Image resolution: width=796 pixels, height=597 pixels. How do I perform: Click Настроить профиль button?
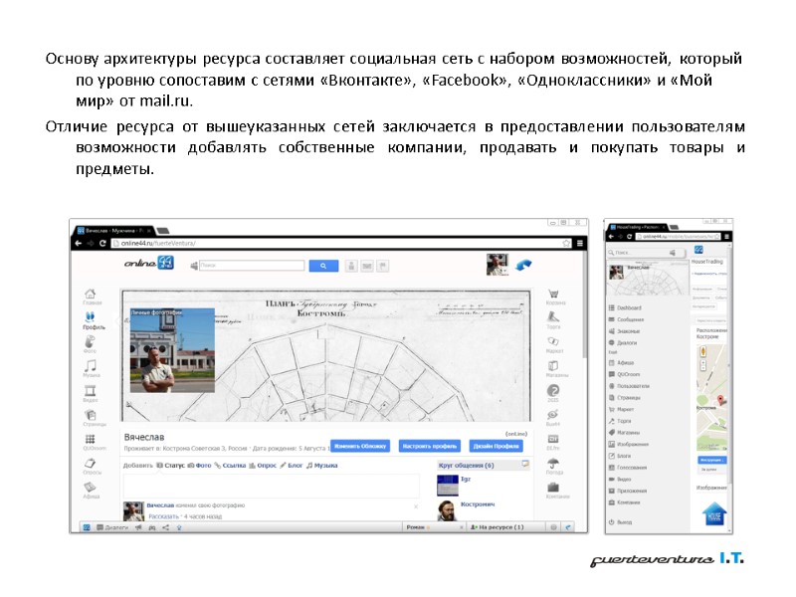click(x=430, y=446)
